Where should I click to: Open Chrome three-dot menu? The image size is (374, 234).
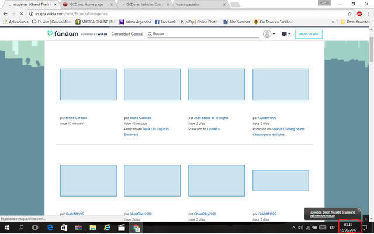point(369,14)
